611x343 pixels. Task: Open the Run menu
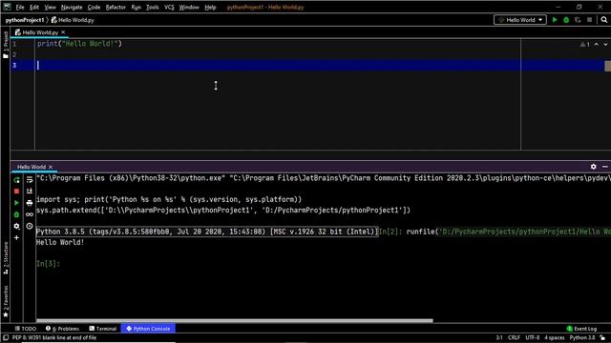tap(136, 7)
